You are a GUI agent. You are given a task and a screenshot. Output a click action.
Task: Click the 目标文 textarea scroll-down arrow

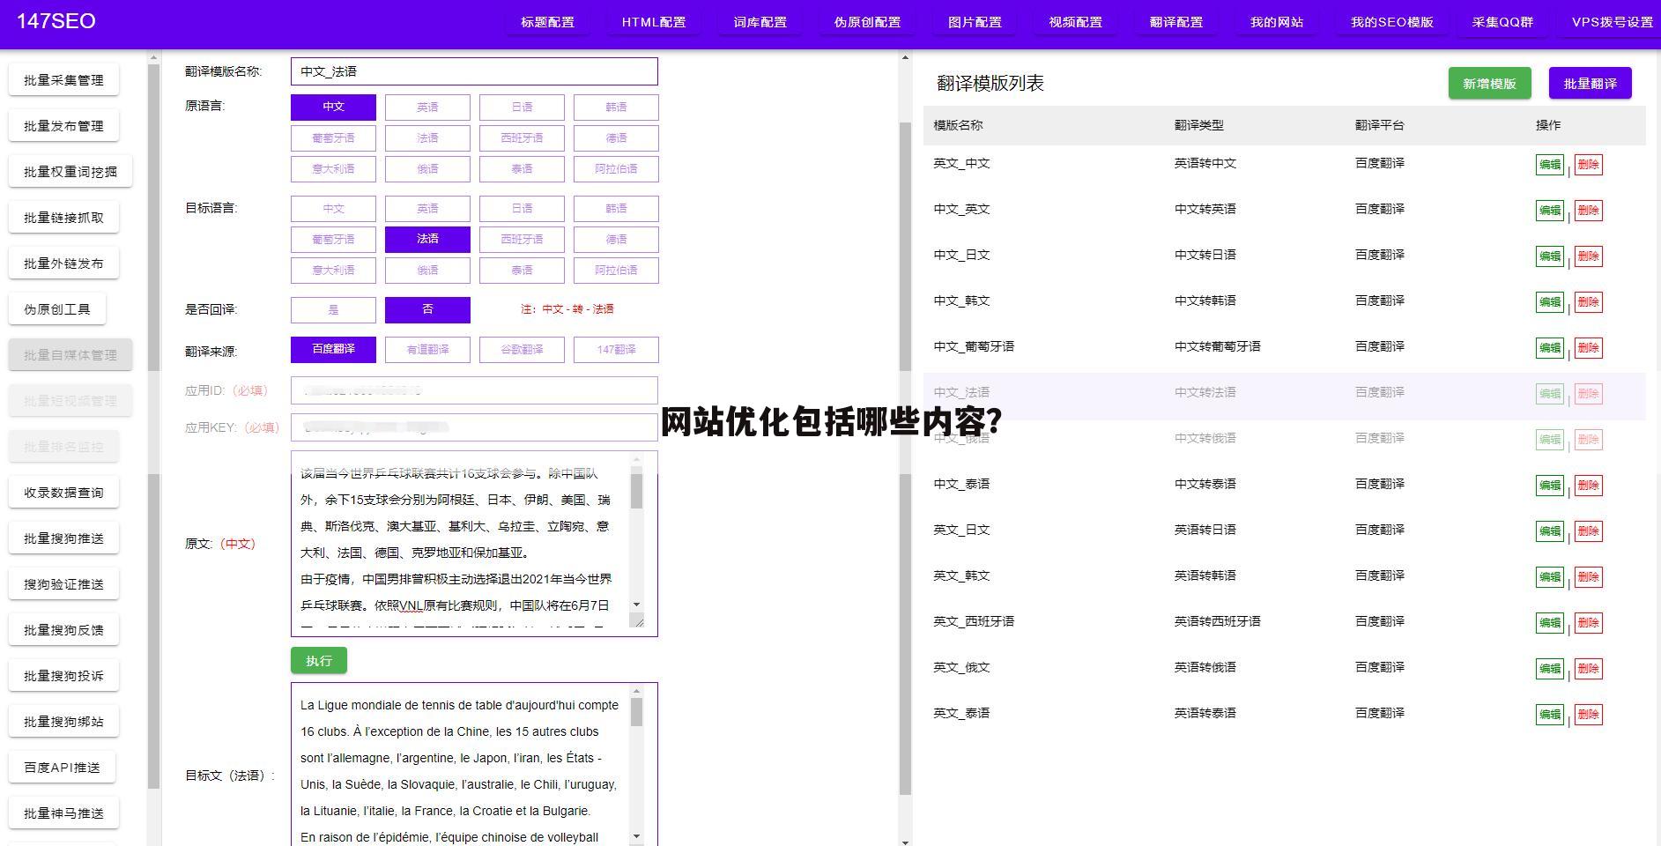click(x=636, y=835)
